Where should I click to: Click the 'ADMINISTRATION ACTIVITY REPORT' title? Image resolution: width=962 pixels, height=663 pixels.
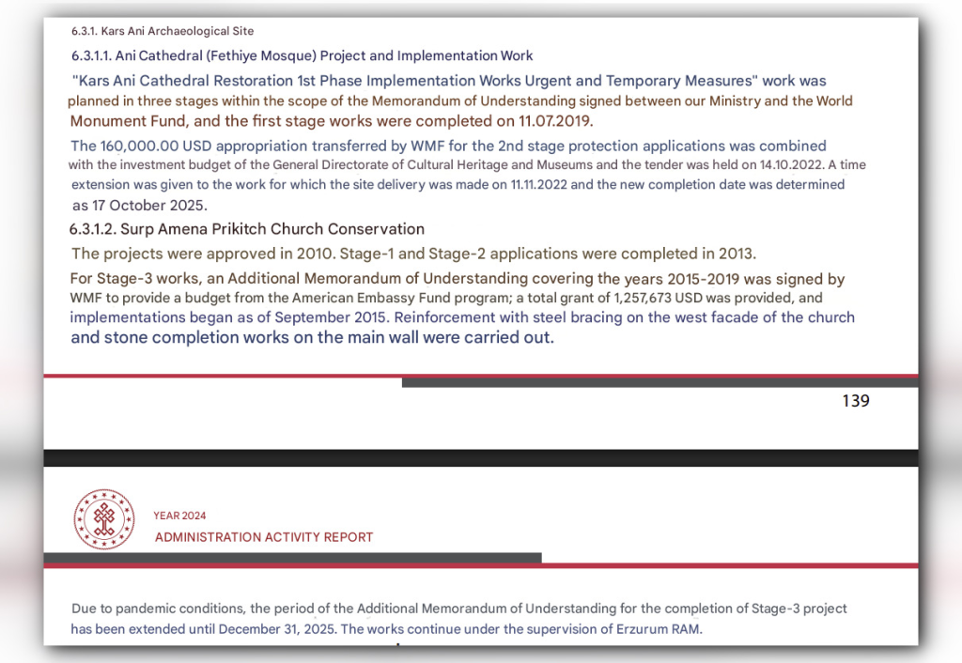[x=264, y=537]
